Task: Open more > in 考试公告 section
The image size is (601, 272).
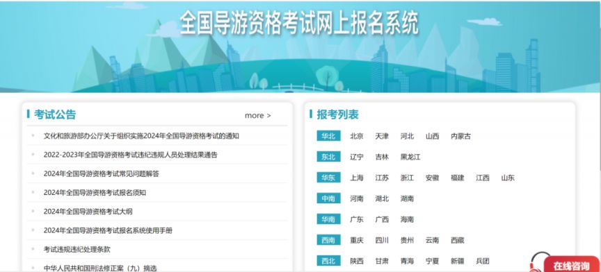Action: click(257, 115)
